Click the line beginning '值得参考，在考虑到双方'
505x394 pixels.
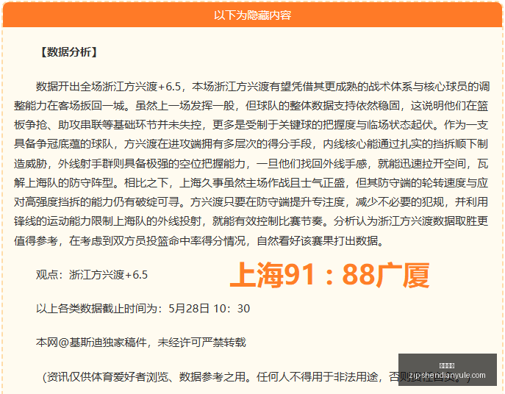(199, 240)
